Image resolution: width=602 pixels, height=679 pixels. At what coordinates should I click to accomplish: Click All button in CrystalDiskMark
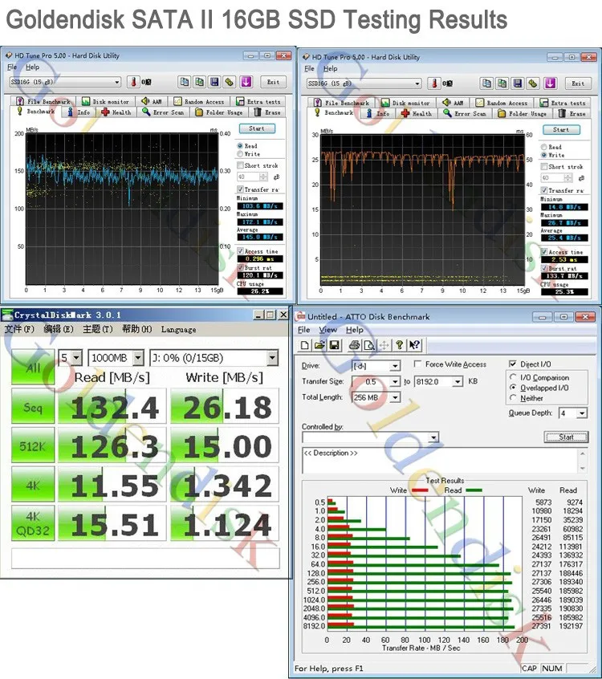[33, 368]
